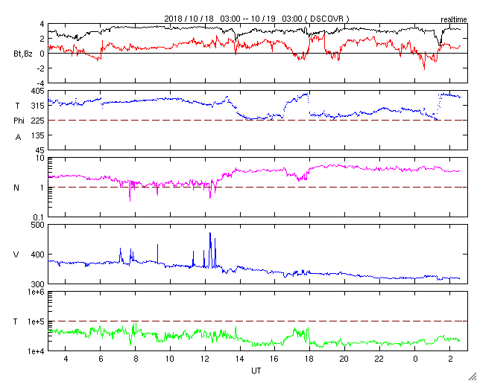Click the 'Bt,Bz' axis label

click(23, 55)
